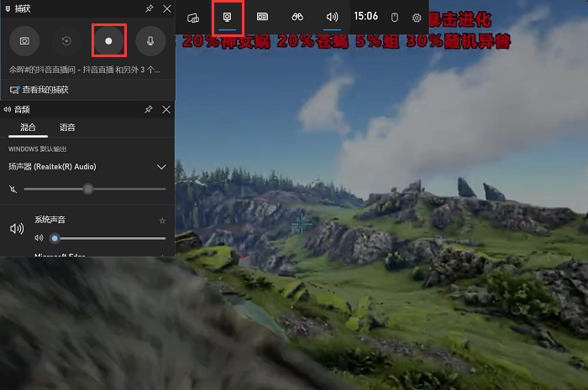Adjust the 系统声音 volume slider handle
Viewport: 588px width, 390px height.
55,238
